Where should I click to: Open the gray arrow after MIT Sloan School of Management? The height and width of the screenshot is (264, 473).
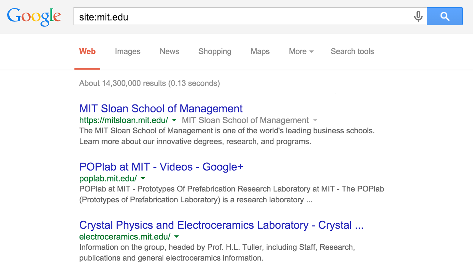pyautogui.click(x=315, y=120)
